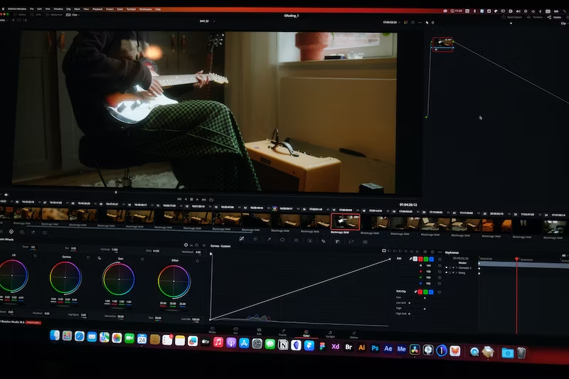This screenshot has width=569, height=379.
Task: Open the 3D palette icon
Action: 365,242
